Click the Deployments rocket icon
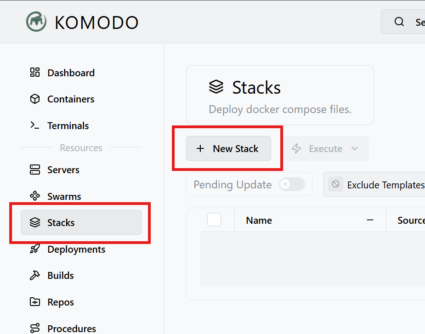Viewport: 425px width, 334px height. pos(35,249)
